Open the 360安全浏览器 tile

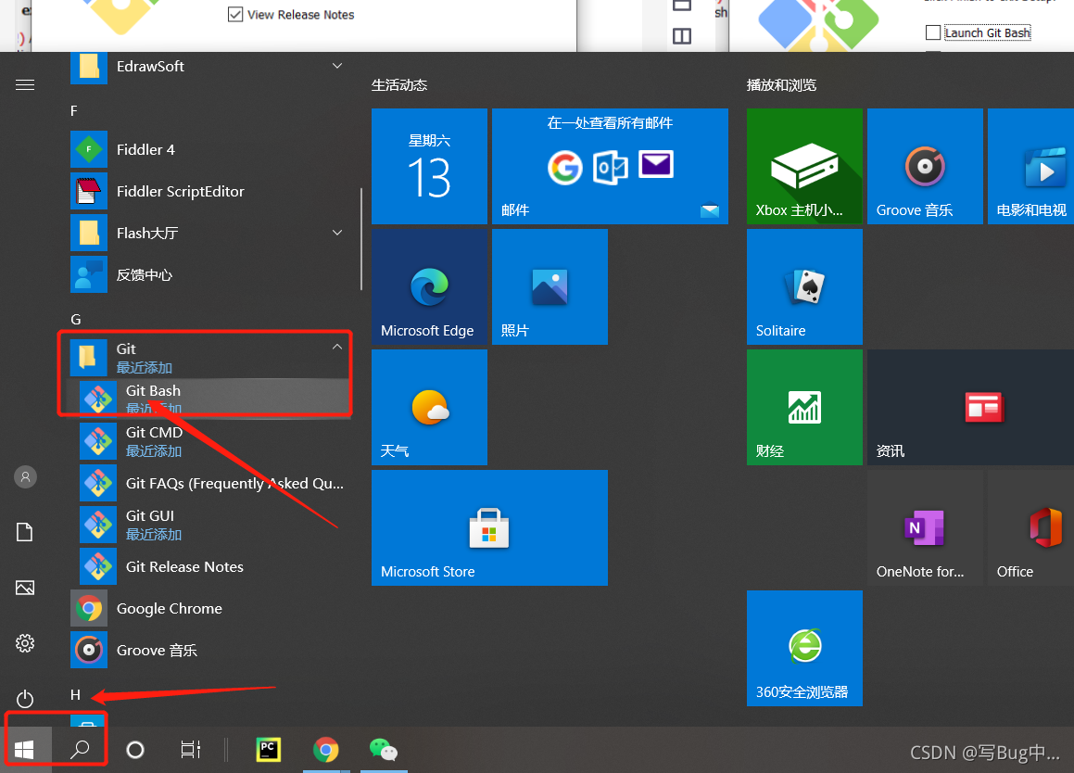804,648
